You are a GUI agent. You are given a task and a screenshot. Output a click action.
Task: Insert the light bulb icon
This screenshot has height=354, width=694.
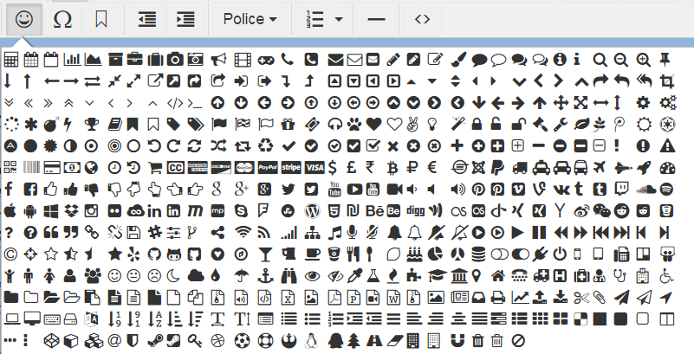(432, 124)
